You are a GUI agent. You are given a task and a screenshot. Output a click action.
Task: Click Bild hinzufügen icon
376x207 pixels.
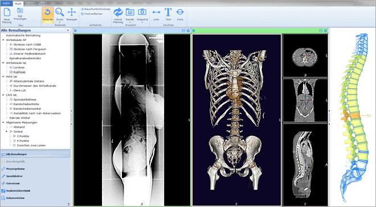20,14
